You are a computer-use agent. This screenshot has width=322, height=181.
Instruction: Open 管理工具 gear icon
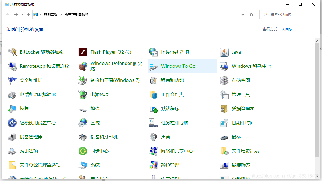pos(224,95)
